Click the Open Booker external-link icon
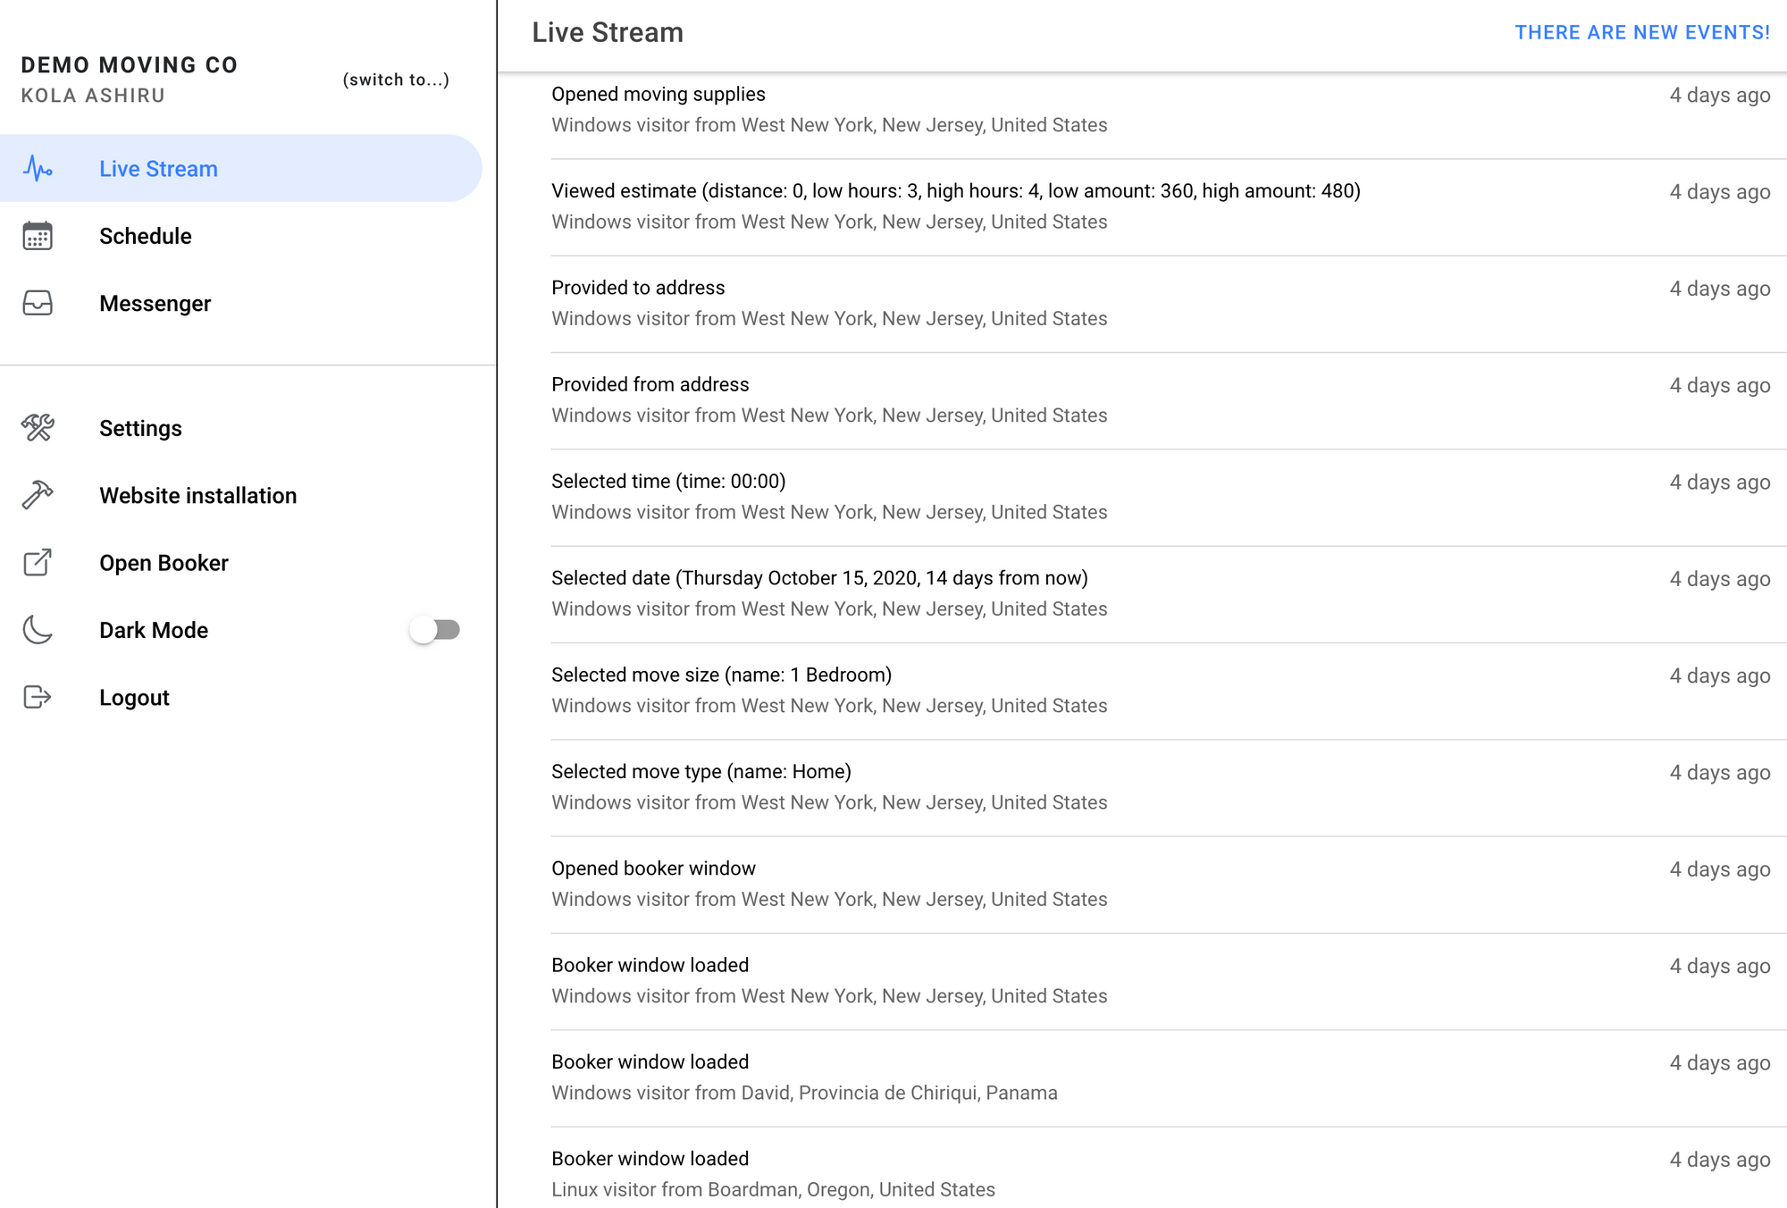This screenshot has height=1208, width=1787. (38, 563)
